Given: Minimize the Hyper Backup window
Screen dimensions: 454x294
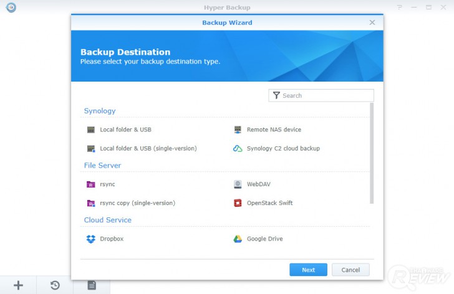Looking at the screenshot, I should point(414,7).
